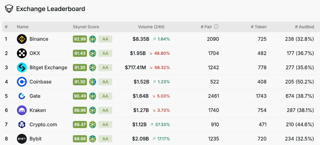Click the hexagon score chart icon for Gate
The image size is (320, 145).
click(92, 96)
